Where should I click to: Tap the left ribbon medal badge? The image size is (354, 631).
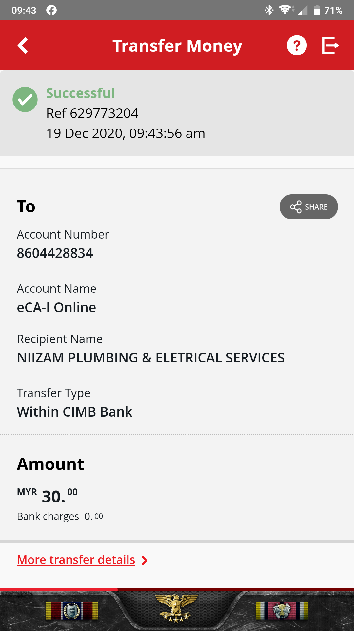tap(72, 611)
